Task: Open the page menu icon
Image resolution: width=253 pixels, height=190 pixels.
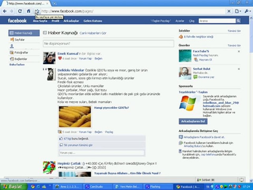Action: tap(238, 11)
